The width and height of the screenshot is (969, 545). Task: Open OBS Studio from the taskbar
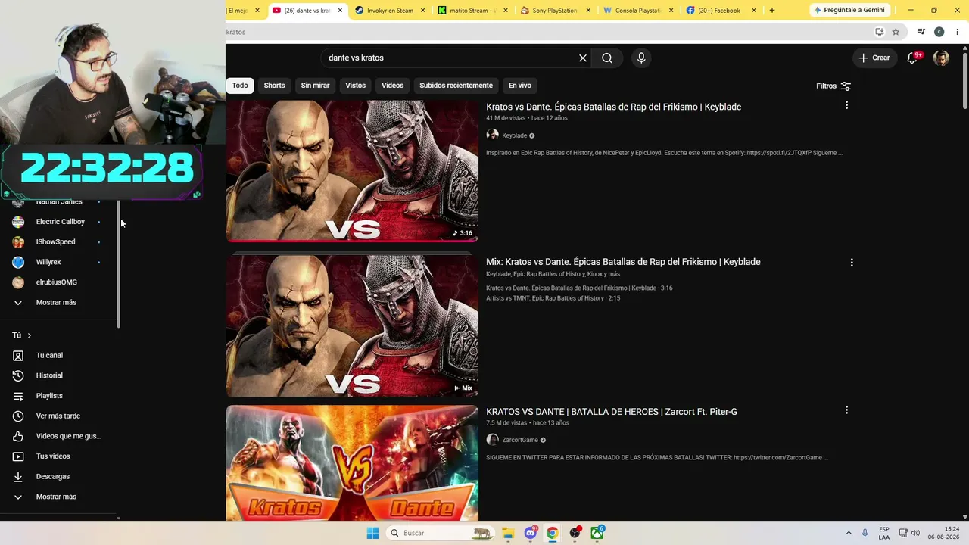(575, 533)
